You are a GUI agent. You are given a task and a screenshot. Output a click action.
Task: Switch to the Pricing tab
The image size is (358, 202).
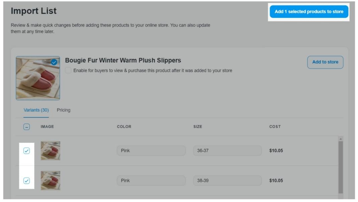(64, 110)
